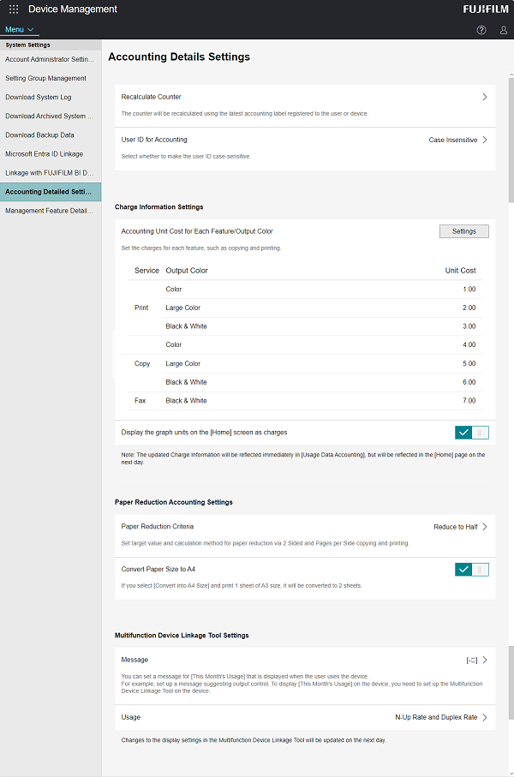
Task: Open the Message setting chevron
Action: point(484,660)
